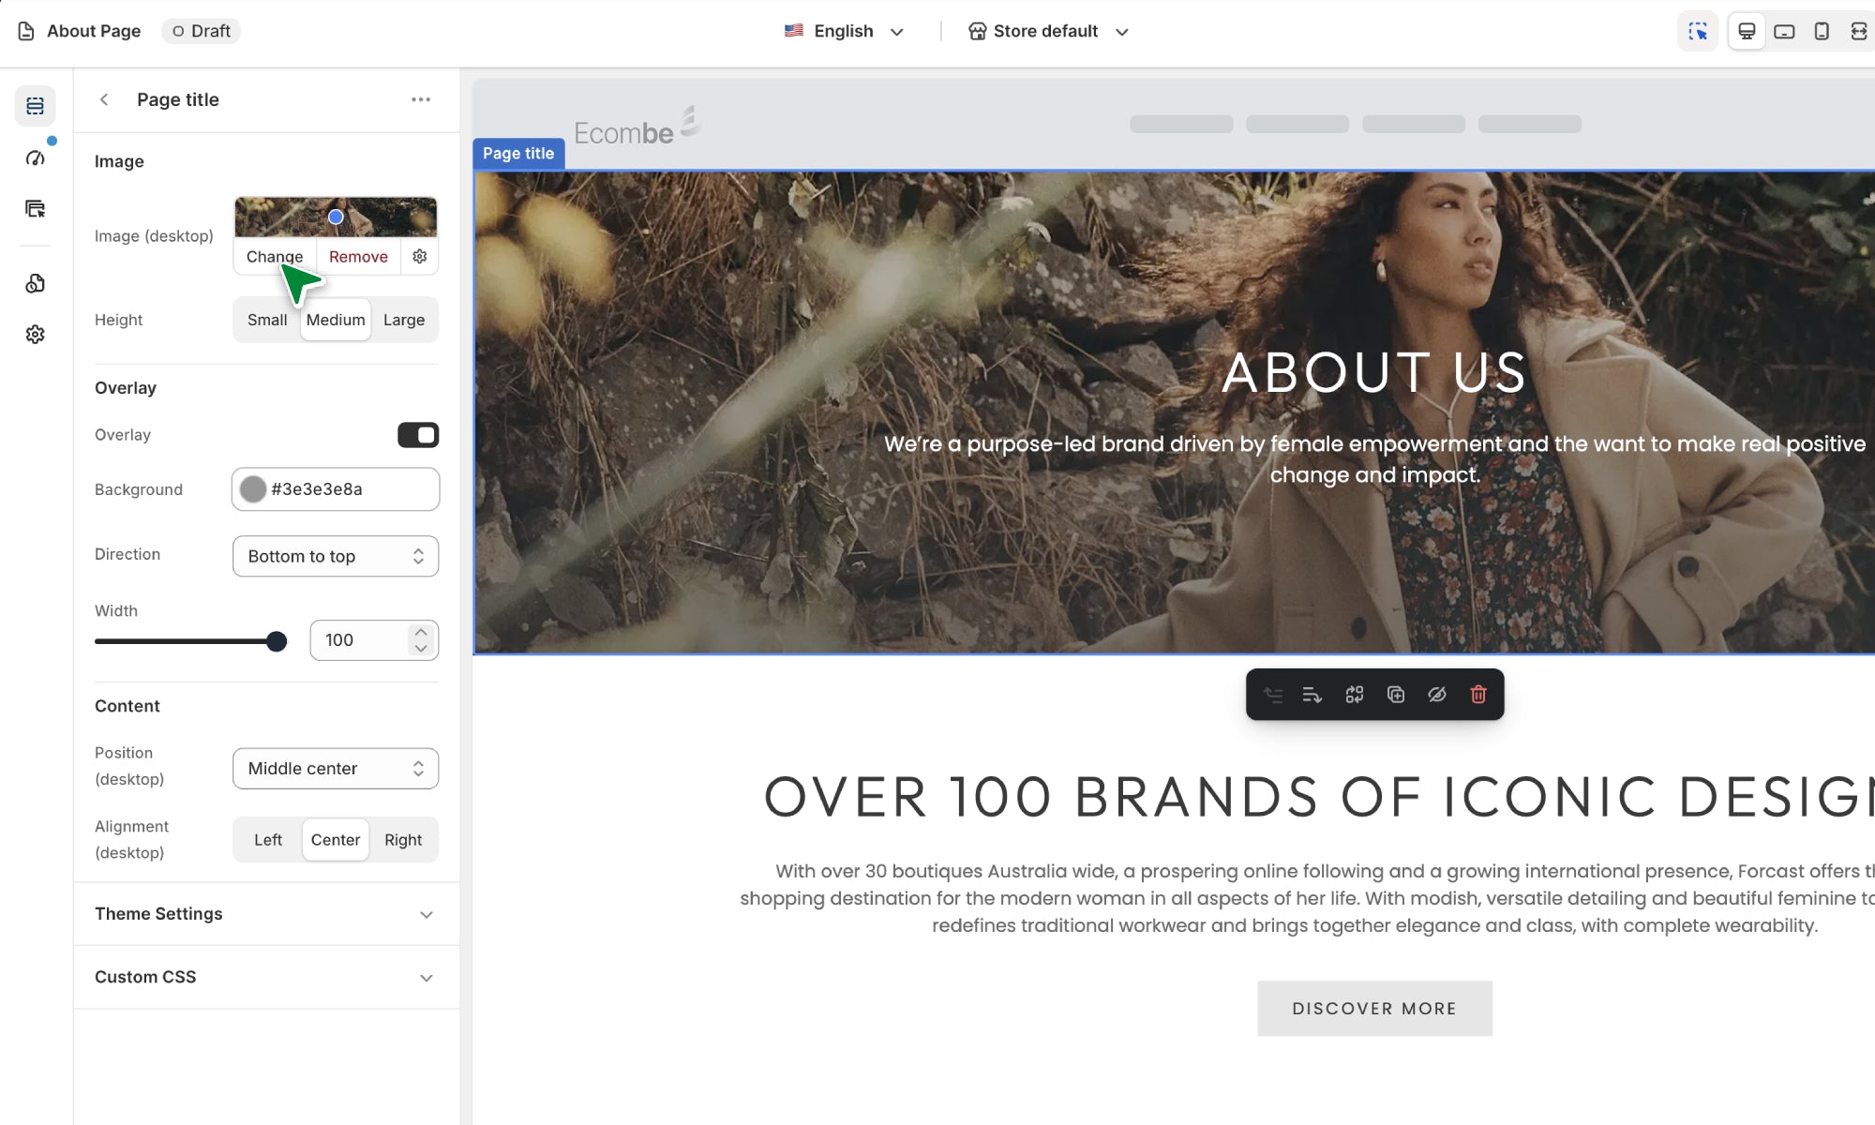The width and height of the screenshot is (1875, 1125).
Task: Set desktop alignment to Left
Action: coord(268,840)
